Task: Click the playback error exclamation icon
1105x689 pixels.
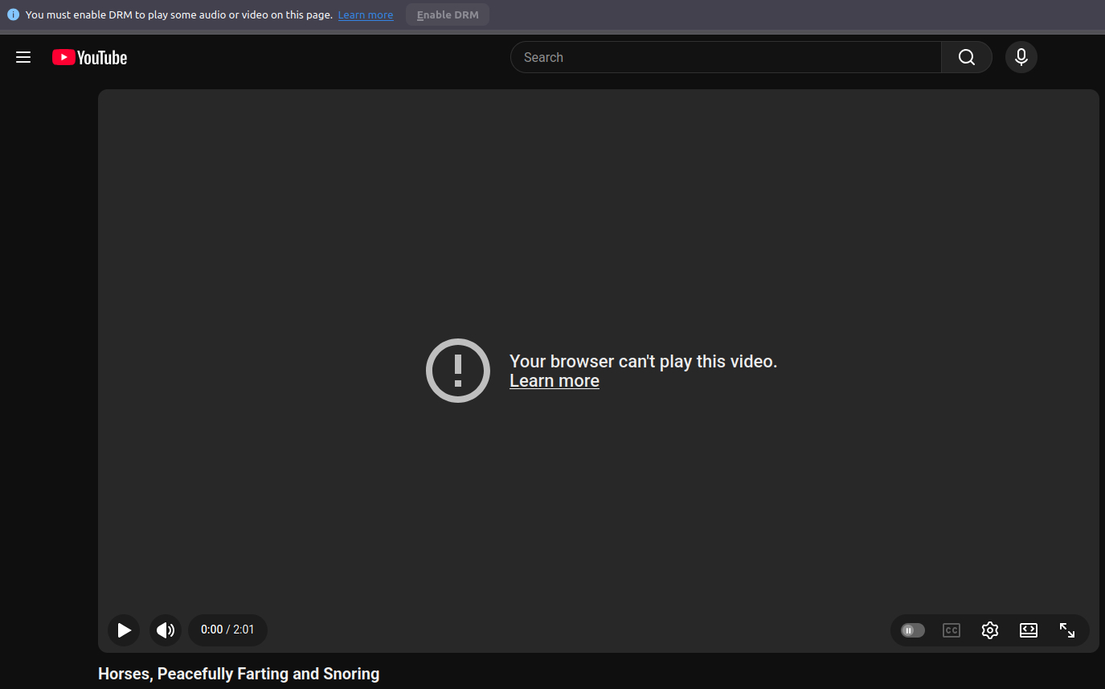Action: click(458, 371)
